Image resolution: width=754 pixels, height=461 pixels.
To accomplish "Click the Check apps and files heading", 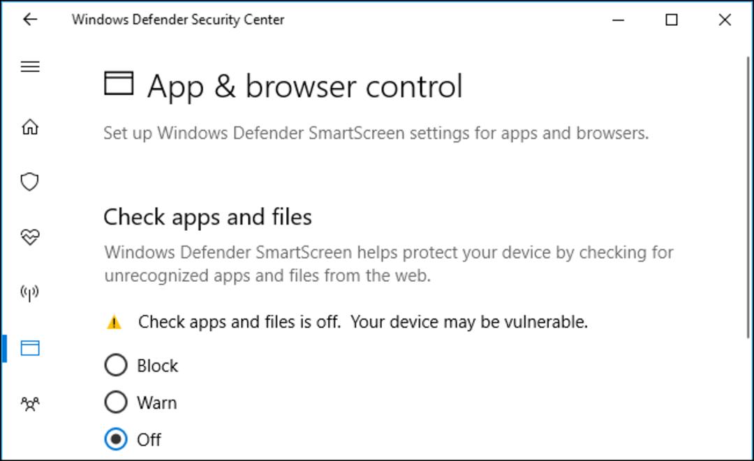I will (208, 217).
